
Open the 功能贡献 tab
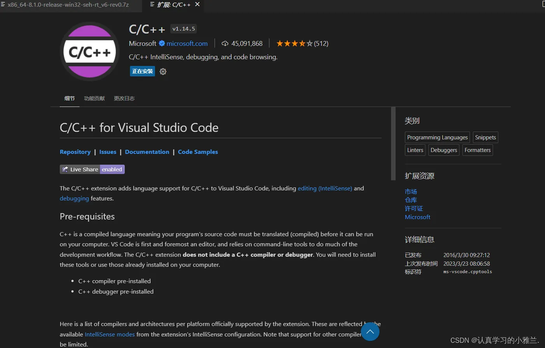click(94, 98)
